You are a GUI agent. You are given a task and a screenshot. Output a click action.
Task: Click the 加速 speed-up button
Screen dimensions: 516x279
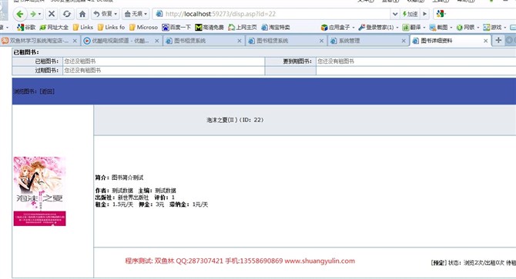pyautogui.click(x=410, y=14)
